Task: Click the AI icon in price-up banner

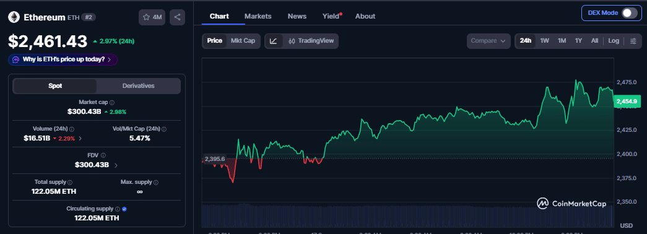Action: pos(16,59)
